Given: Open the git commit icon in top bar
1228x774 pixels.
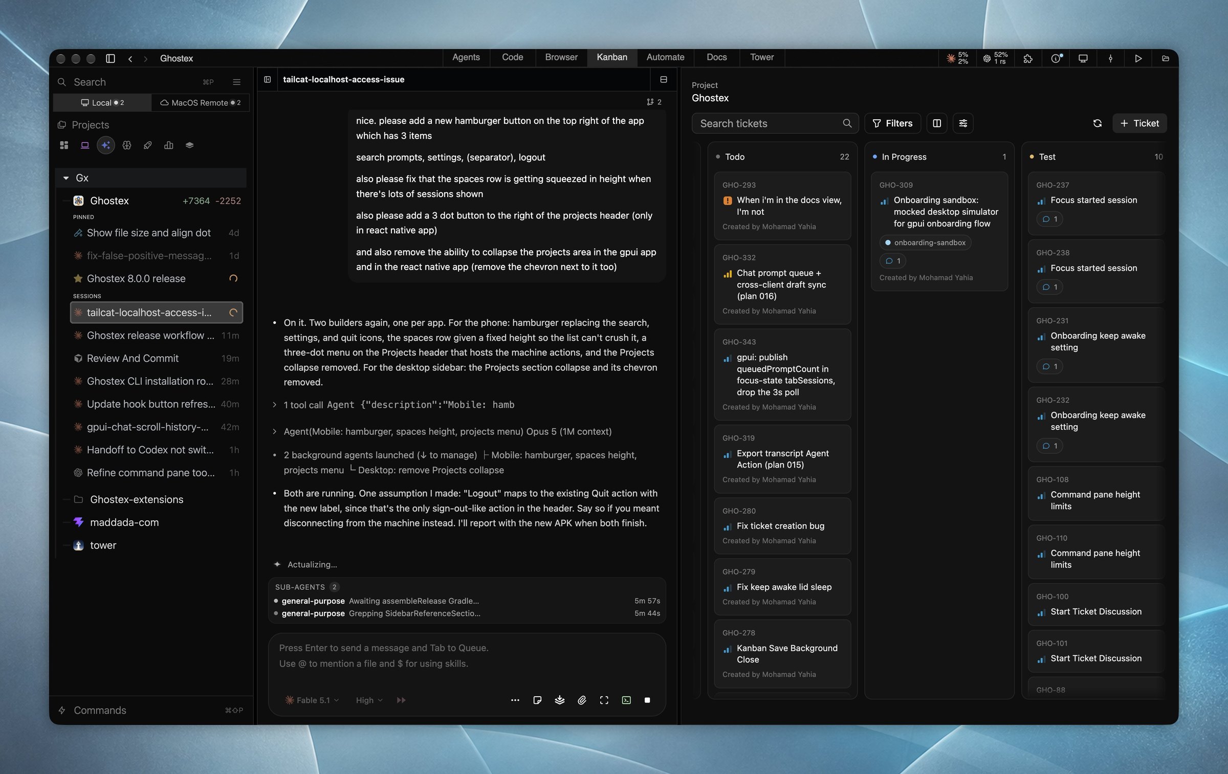Looking at the screenshot, I should (1110, 58).
